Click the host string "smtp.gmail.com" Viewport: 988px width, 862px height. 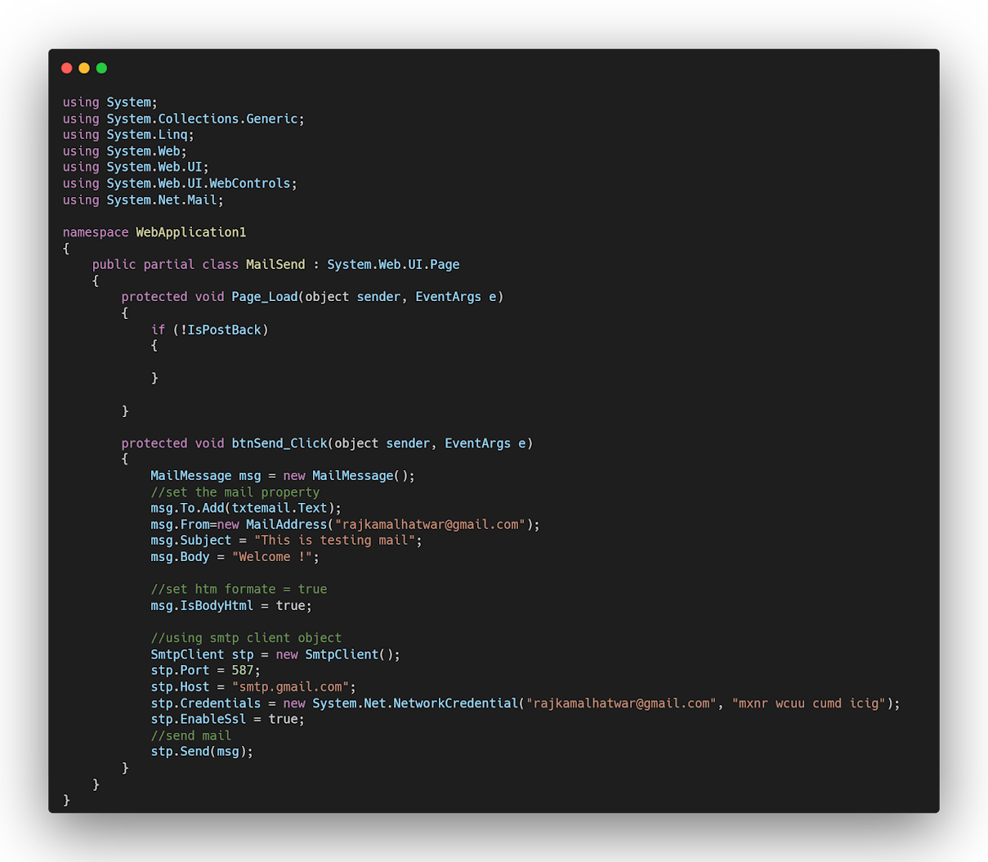point(290,687)
